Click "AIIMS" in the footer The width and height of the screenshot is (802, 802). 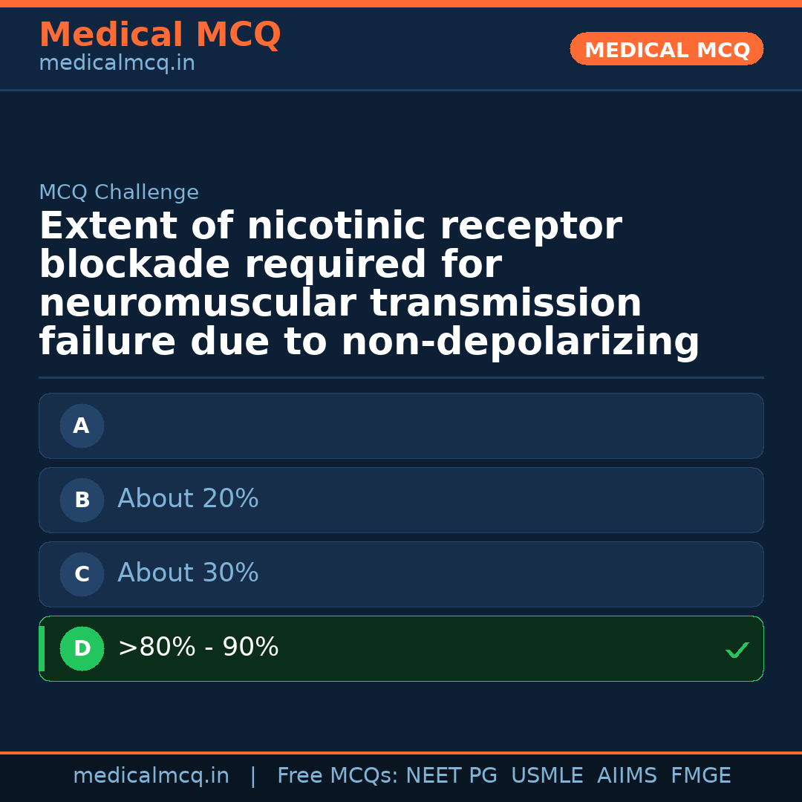627,776
